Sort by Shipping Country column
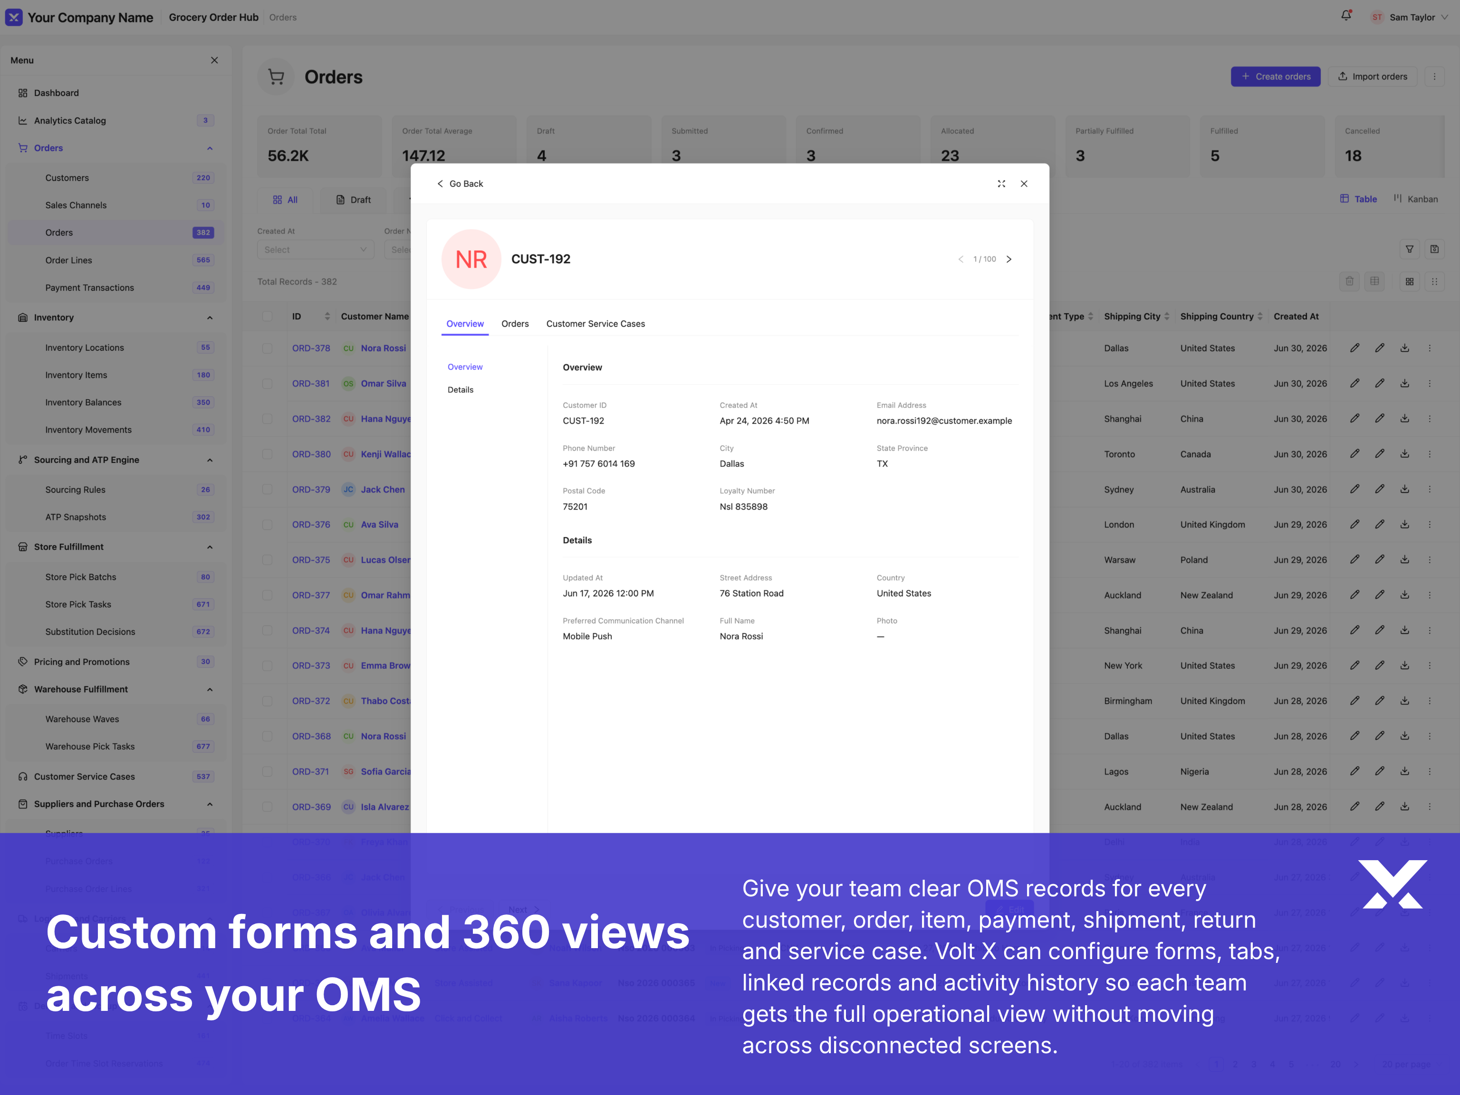The width and height of the screenshot is (1460, 1095). tap(1259, 316)
